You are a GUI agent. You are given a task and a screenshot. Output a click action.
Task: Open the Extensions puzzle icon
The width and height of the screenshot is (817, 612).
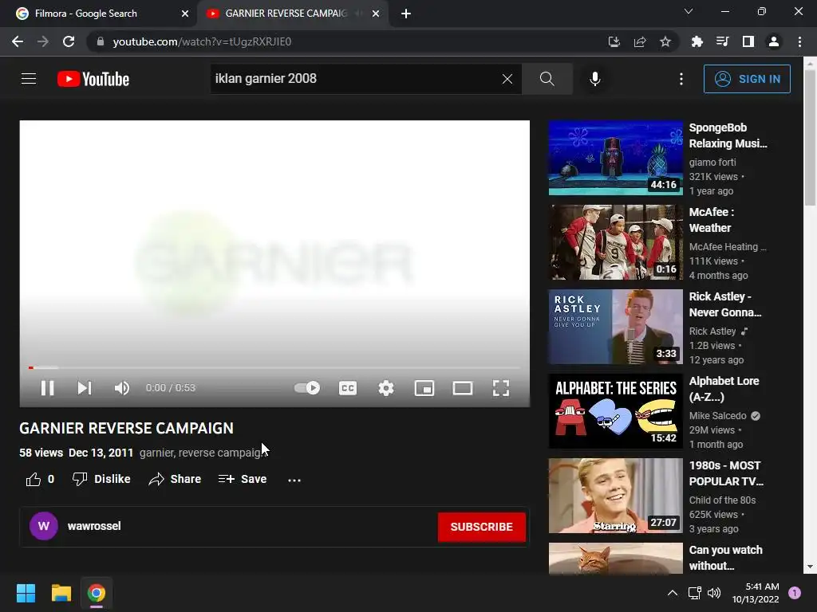coord(697,41)
